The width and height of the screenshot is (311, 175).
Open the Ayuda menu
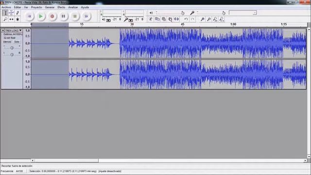click(x=85, y=7)
